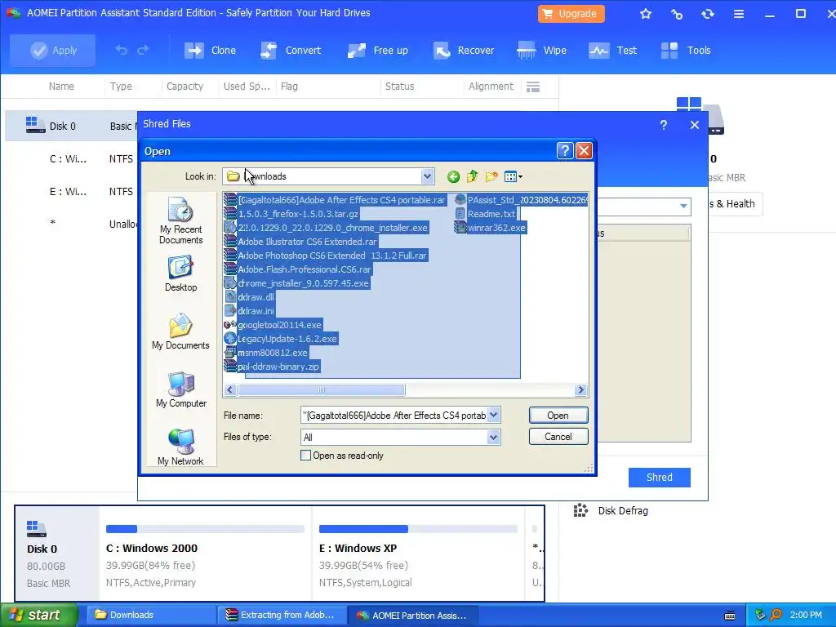
Task: Select Disk Defrag in right panel
Action: coord(611,511)
